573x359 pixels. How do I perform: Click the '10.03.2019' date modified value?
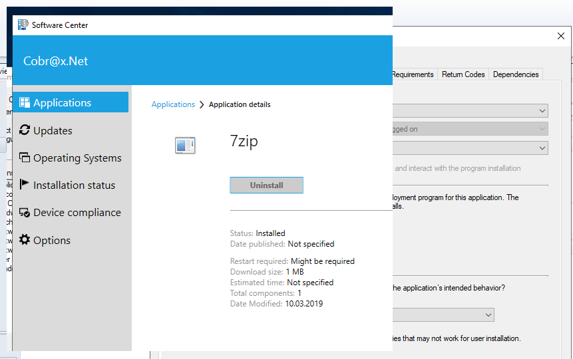pos(304,304)
